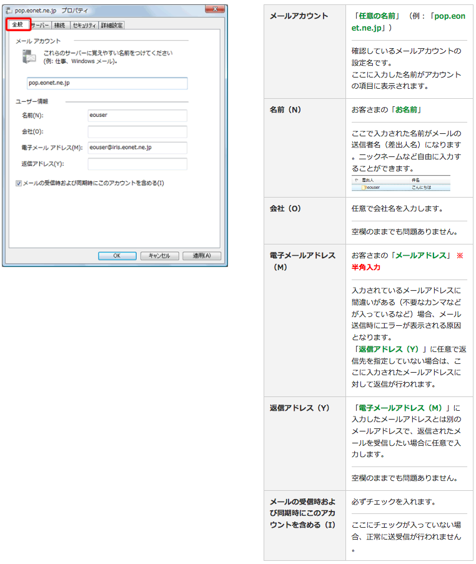Toggle the メールの受信時および同期時 account checkbox
The width and height of the screenshot is (476, 564).
click(x=19, y=183)
